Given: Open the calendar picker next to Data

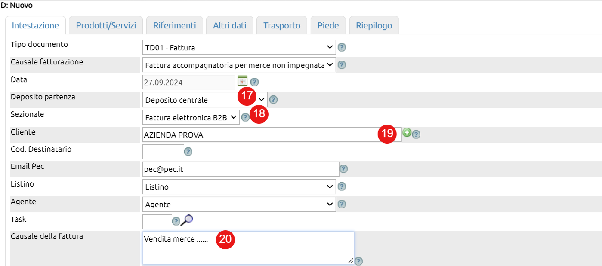Looking at the screenshot, I should pyautogui.click(x=243, y=81).
